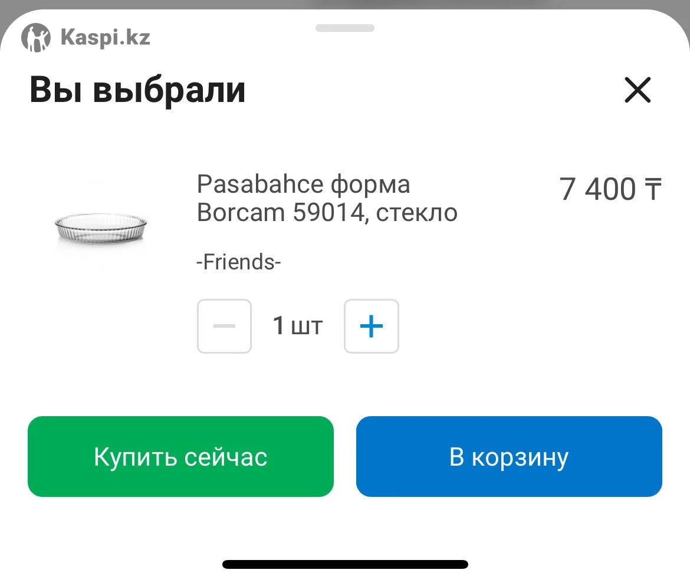Open the Pasabahce форма Borcam product title
The height and width of the screenshot is (583, 690).
point(327,198)
